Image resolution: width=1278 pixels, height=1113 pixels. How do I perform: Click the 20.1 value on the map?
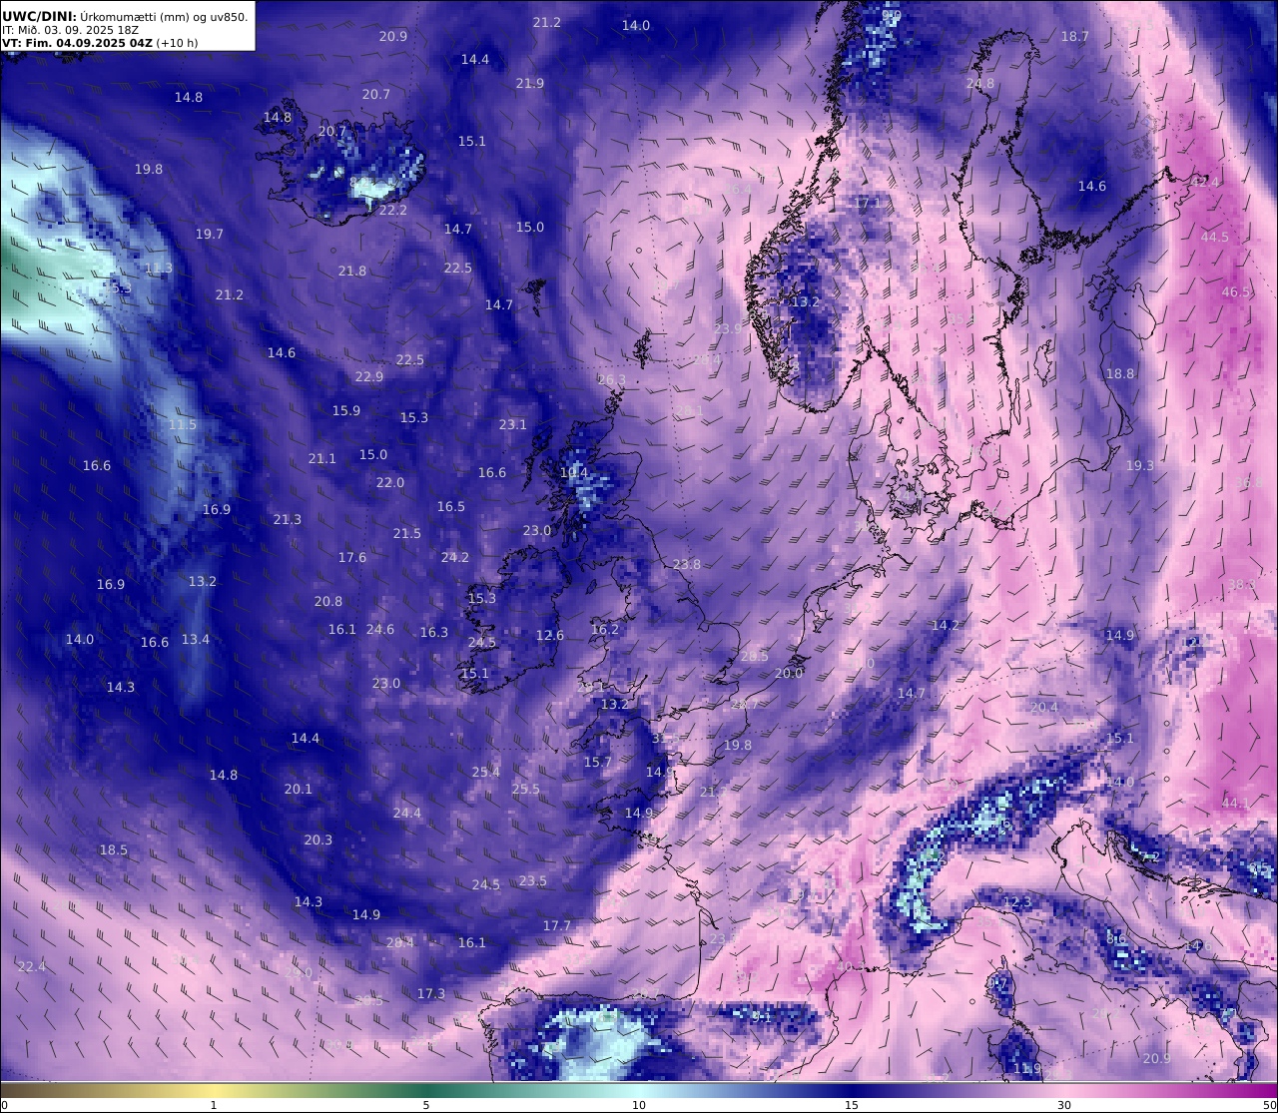299,790
